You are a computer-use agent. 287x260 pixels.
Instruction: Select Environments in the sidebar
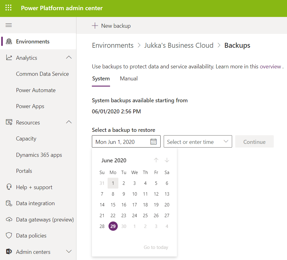38,41
